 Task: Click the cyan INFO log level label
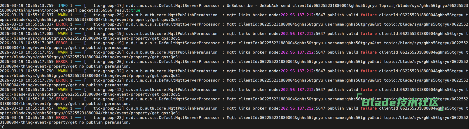(63, 6)
